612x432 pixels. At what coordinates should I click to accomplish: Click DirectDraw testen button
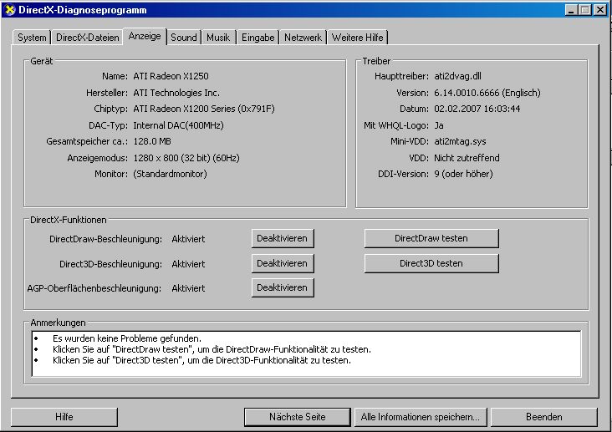click(431, 238)
